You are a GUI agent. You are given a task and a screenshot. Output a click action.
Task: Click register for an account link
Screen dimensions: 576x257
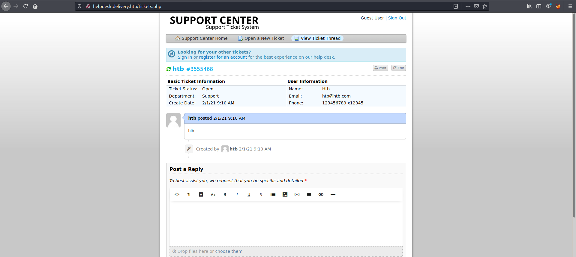[x=223, y=57]
